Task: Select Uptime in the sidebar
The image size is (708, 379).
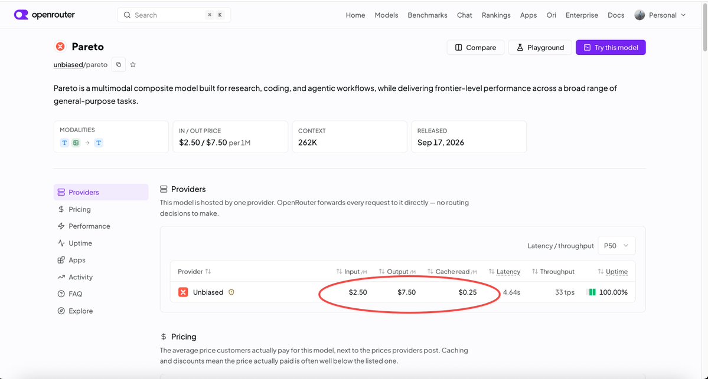Action: [x=101, y=243]
